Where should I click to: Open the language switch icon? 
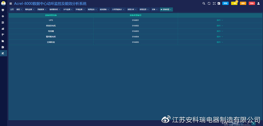point(219,3)
